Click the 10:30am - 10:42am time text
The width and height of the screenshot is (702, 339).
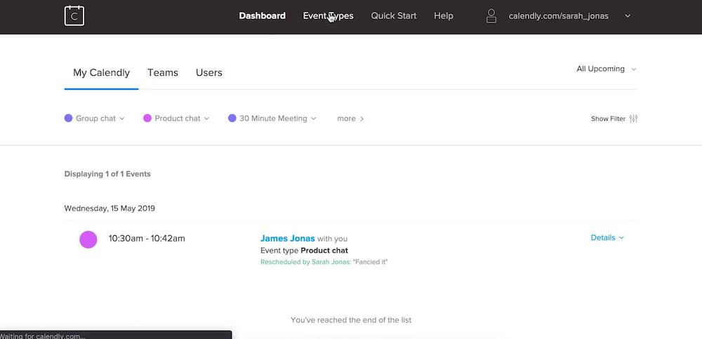click(x=147, y=238)
